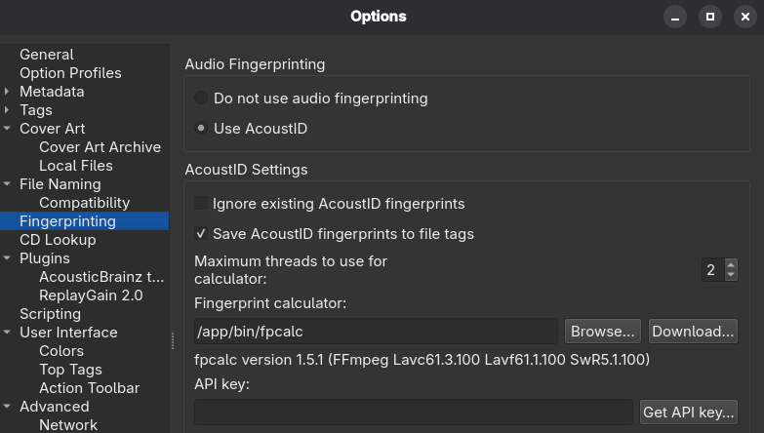Screen dimensions: 764x433
Task: Collapse the Plugins tree arrow
Action: click(8, 258)
